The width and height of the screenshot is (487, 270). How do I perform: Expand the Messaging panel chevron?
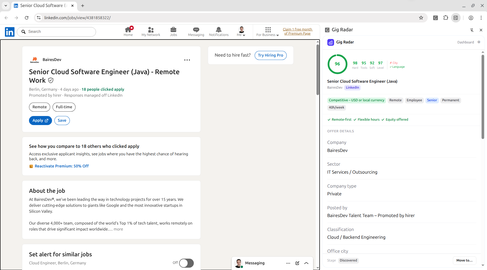pyautogui.click(x=306, y=263)
